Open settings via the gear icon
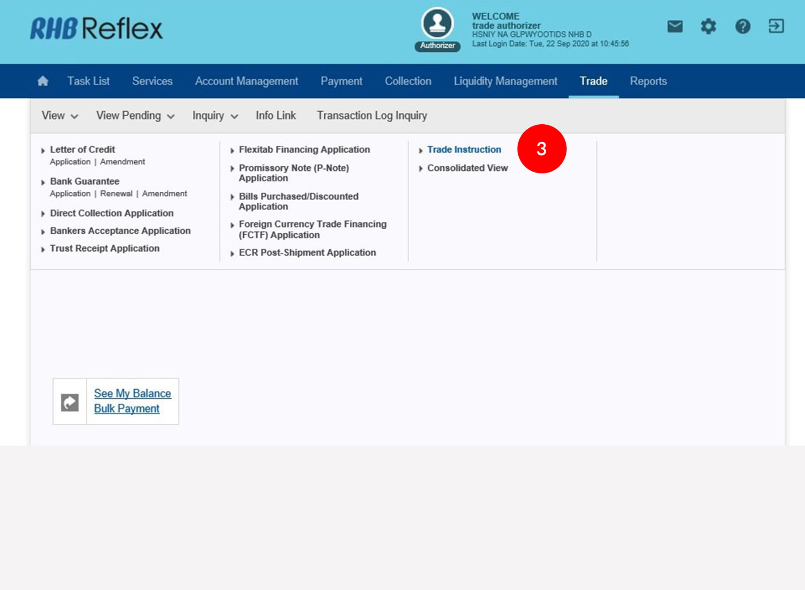The image size is (805, 590). click(x=708, y=26)
